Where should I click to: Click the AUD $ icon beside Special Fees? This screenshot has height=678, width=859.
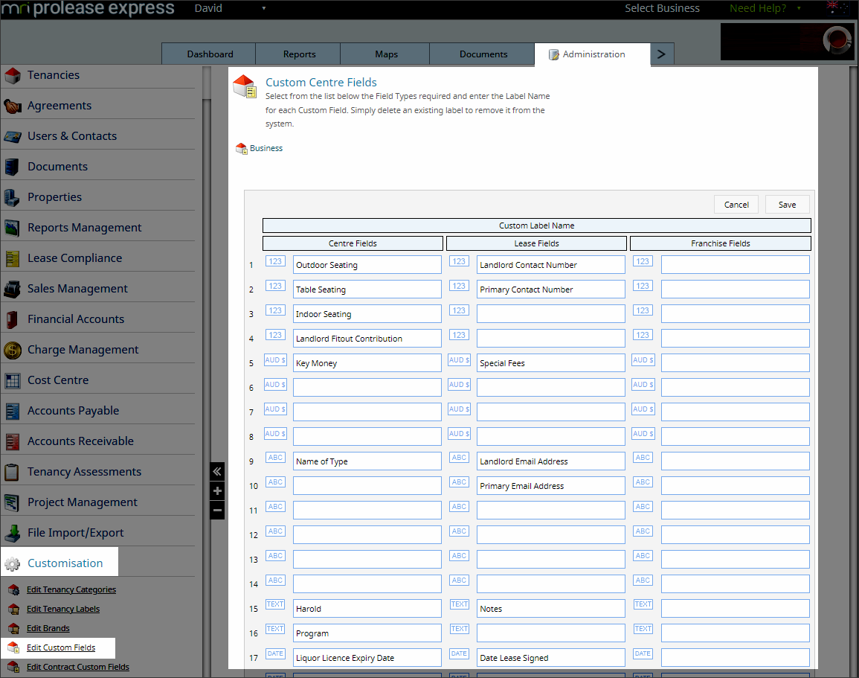[459, 360]
